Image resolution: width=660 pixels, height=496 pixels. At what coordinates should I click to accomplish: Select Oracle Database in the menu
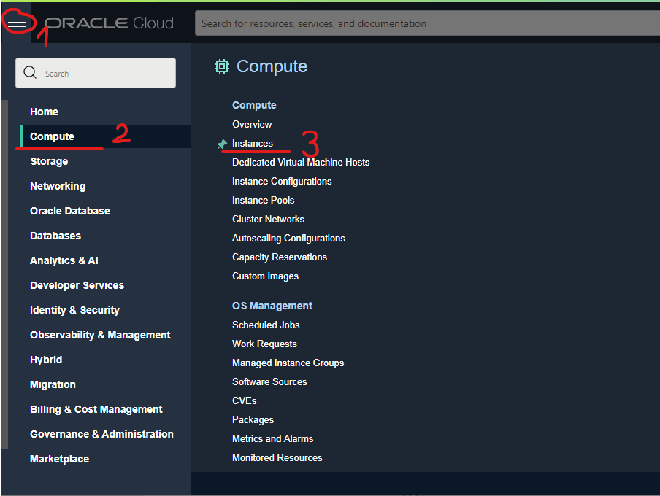(70, 212)
